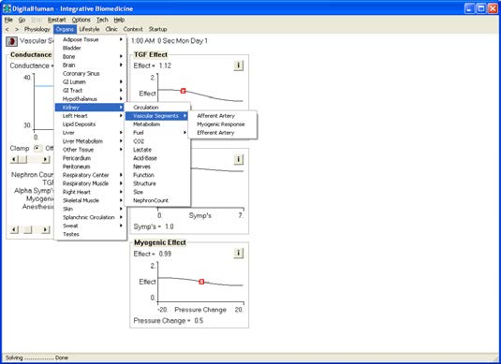This screenshot has width=501, height=364.
Task: Choose NephronCount in Kidney submenu
Action: coord(157,200)
